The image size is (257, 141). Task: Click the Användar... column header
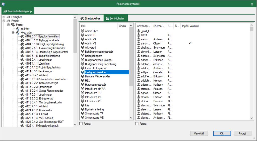(x=144, y=26)
